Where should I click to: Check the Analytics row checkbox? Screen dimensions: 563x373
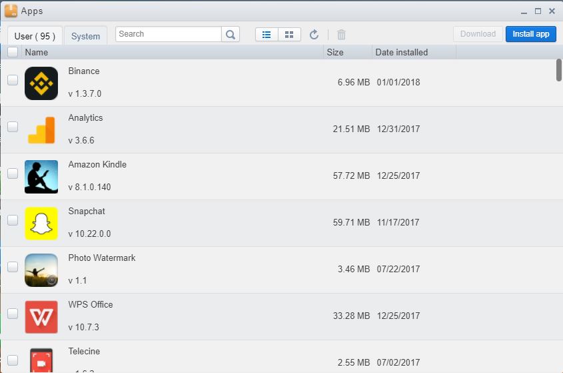13,127
